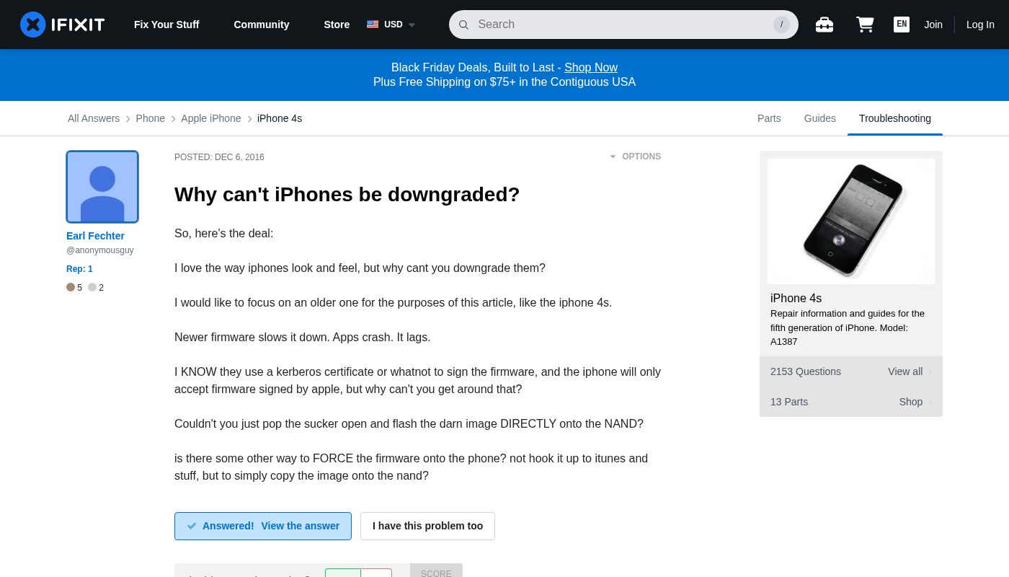Click the Shop Now link
Image resolution: width=1009 pixels, height=577 pixels.
click(590, 67)
